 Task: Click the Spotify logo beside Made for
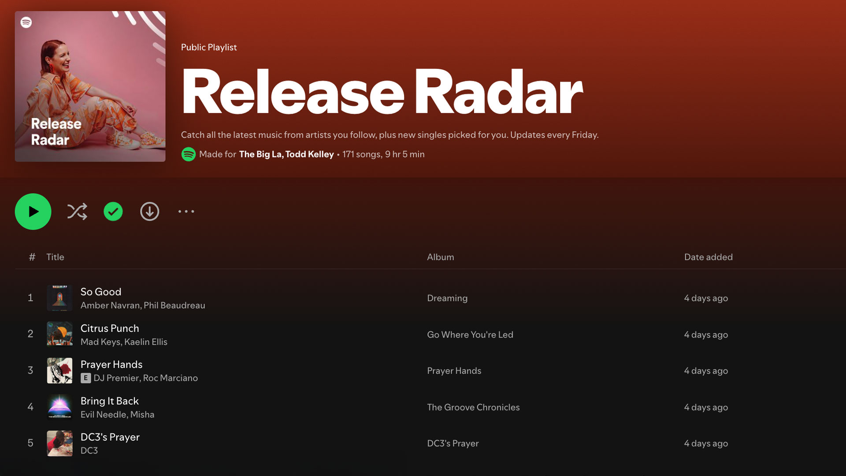[x=189, y=154]
